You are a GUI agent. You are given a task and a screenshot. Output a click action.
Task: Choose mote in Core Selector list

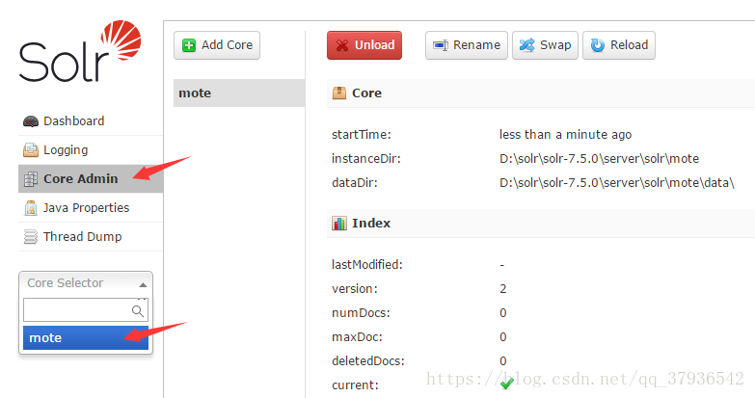(x=86, y=337)
